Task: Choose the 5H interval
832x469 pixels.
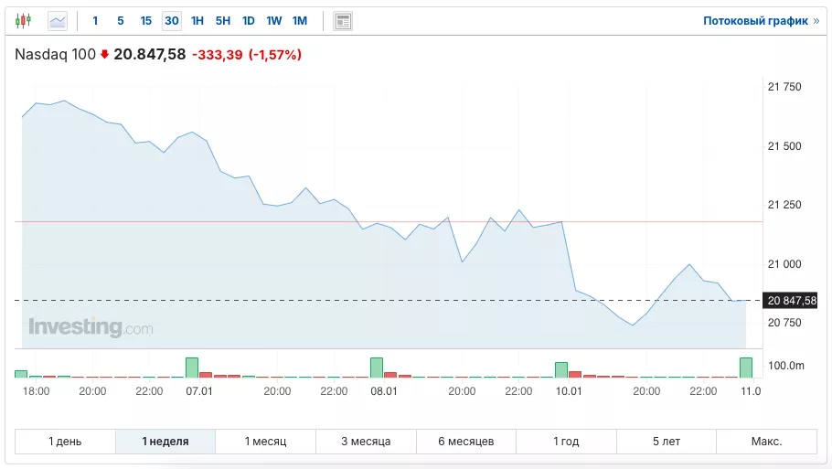Action: 223,20
